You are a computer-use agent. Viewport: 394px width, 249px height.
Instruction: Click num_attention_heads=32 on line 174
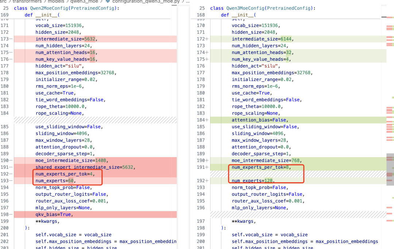click(x=263, y=52)
